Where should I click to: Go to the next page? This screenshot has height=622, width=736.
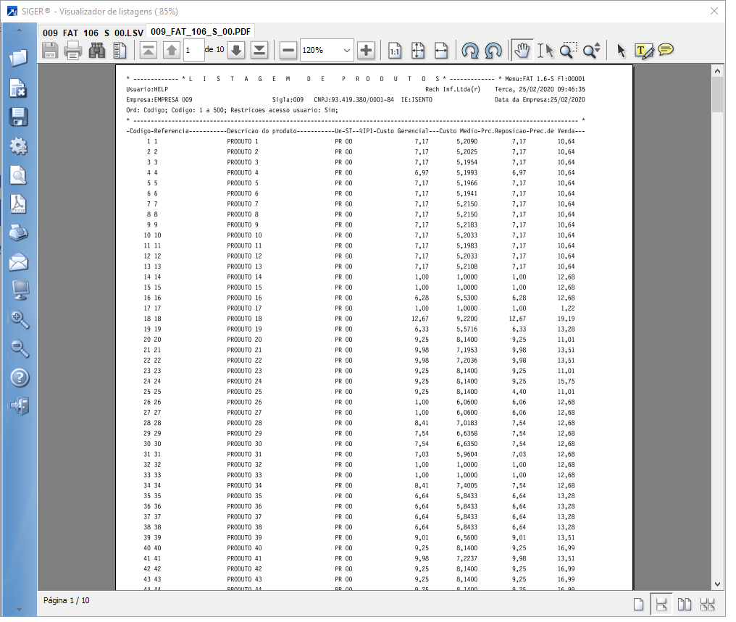(237, 50)
